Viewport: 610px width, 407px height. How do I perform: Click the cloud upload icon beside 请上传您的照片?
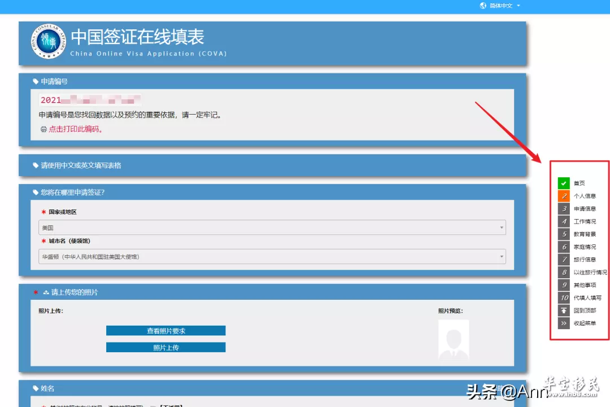pos(46,292)
